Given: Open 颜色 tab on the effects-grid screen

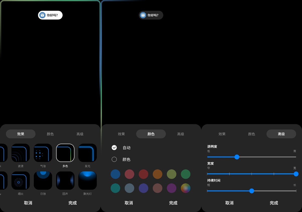Looking at the screenshot, I should [x=50, y=134].
